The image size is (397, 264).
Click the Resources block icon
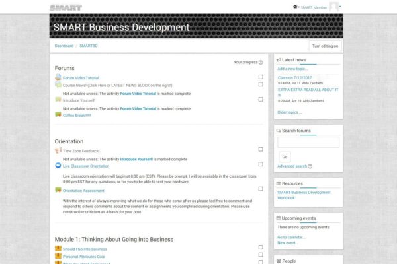click(x=279, y=183)
